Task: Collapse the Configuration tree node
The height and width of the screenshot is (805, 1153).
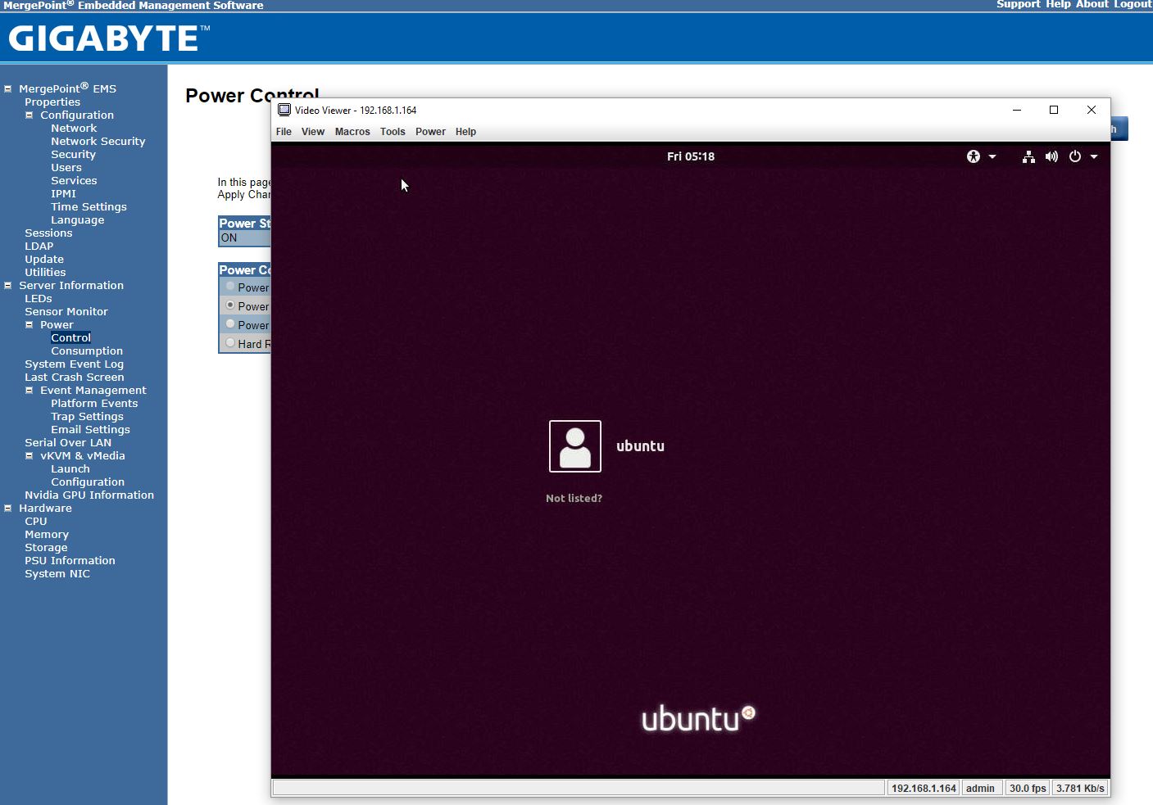Action: (30, 115)
